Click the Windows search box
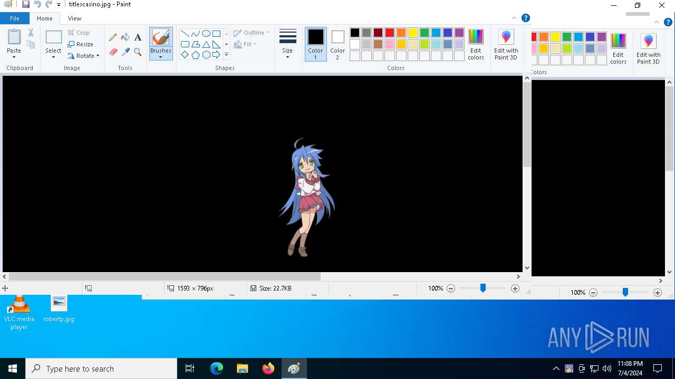The height and width of the screenshot is (379, 675). coord(101,368)
